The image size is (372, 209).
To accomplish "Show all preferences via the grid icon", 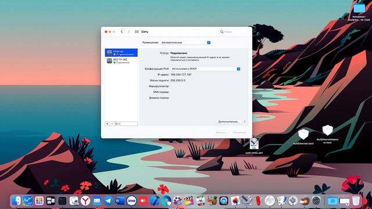I will pyautogui.click(x=137, y=31).
